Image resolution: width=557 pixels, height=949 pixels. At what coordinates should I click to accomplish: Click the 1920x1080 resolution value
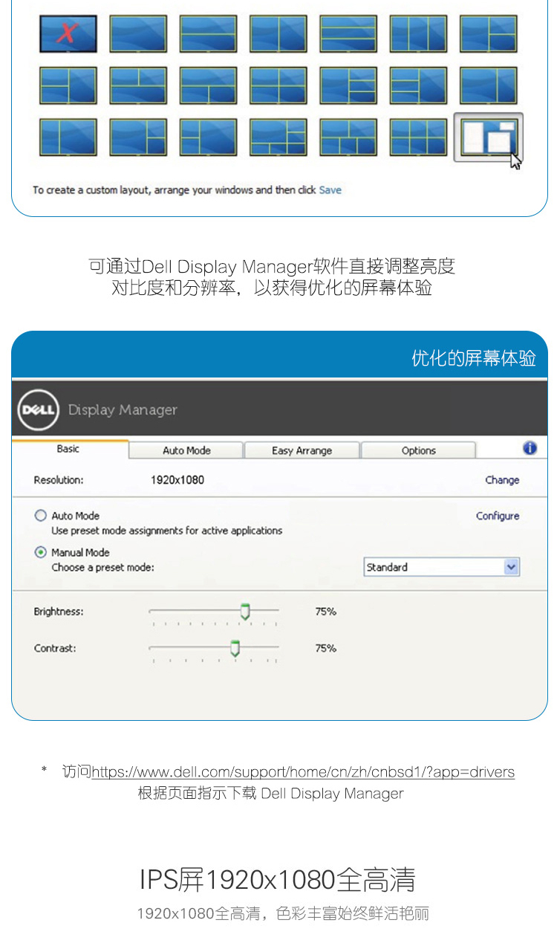(x=177, y=480)
